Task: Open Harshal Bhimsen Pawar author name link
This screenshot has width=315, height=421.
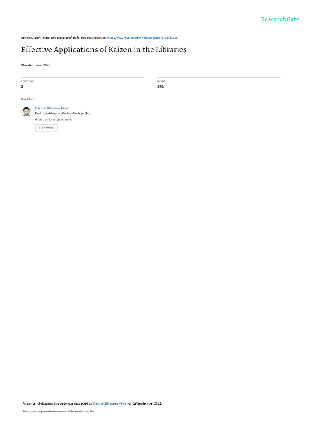Action: pos(52,108)
